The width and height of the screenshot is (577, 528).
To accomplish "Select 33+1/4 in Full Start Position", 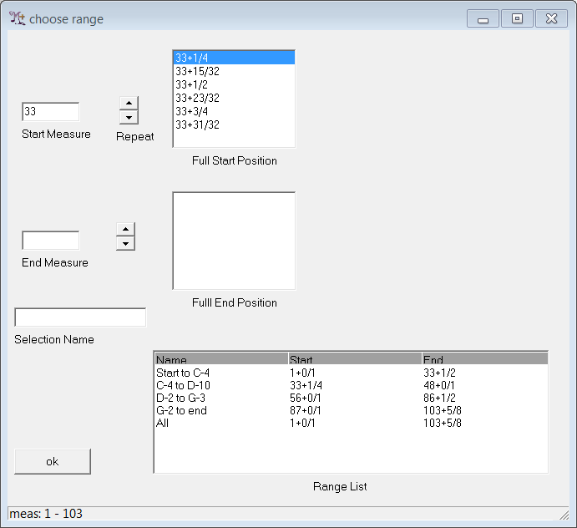I will [x=234, y=58].
